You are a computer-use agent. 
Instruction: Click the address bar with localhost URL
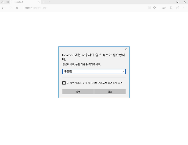point(84,8)
